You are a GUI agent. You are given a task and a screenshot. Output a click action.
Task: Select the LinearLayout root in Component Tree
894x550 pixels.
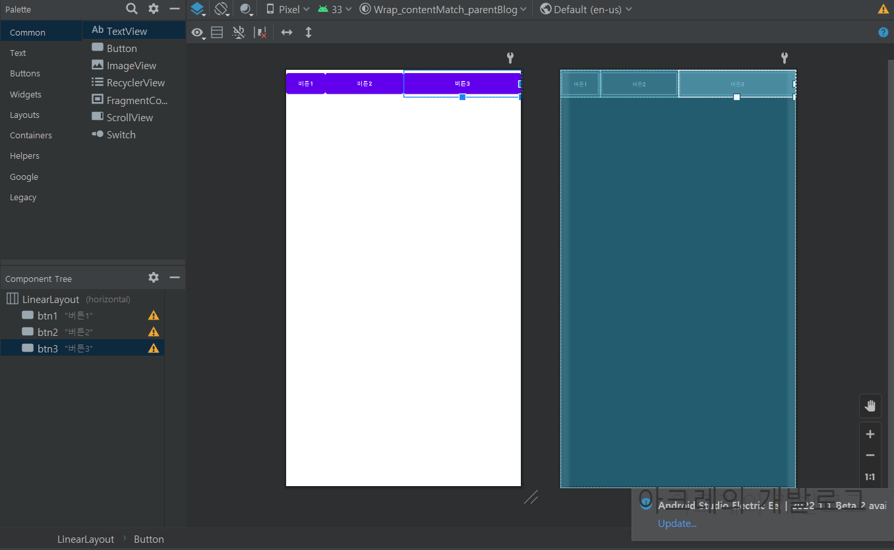click(82, 299)
